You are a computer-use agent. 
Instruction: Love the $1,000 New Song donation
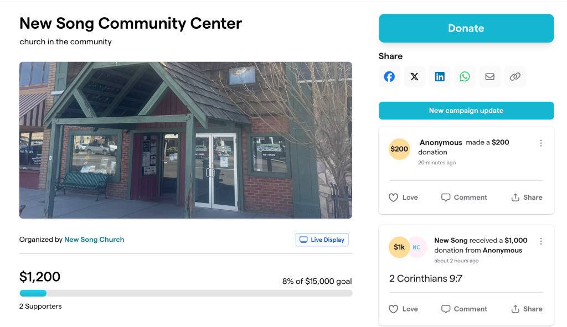point(403,309)
